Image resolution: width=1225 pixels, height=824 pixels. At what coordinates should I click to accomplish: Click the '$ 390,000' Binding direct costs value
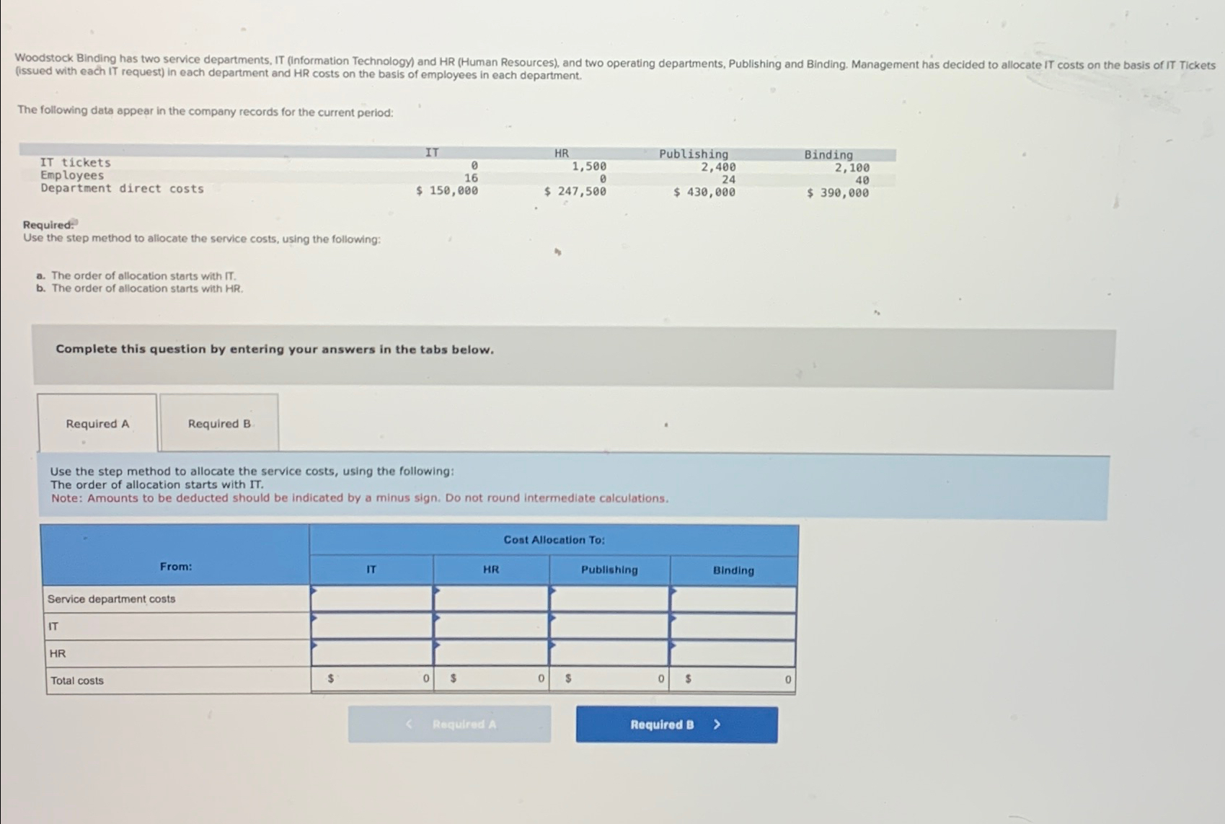coord(838,192)
